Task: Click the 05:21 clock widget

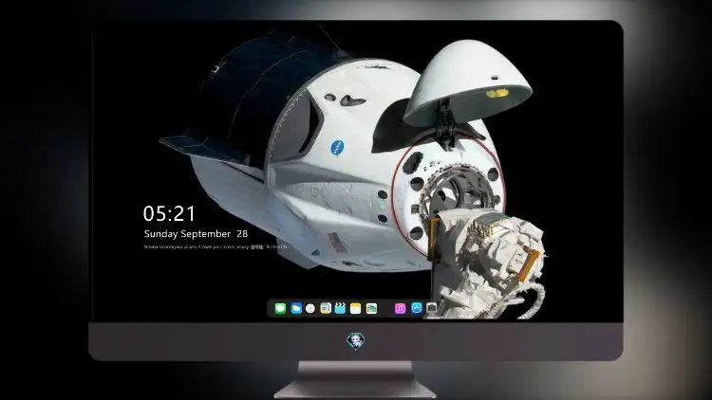Action: coord(169,213)
